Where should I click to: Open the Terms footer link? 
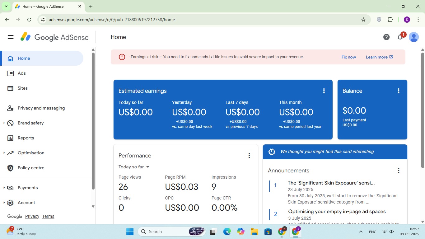(x=48, y=216)
